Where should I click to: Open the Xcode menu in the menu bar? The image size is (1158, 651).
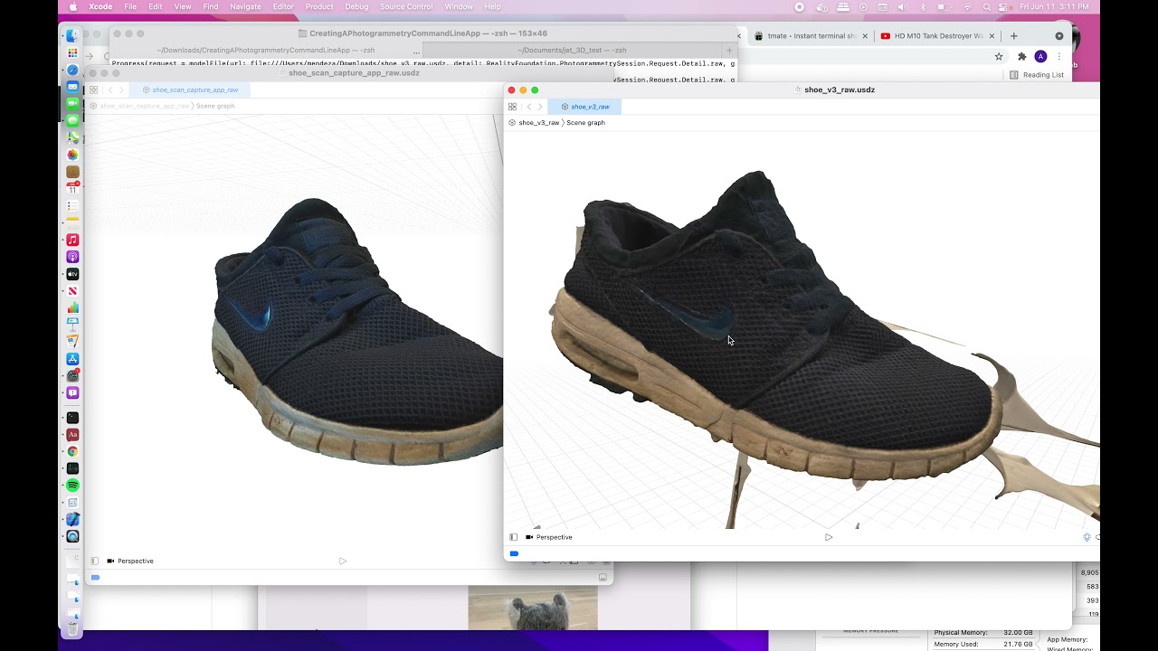pos(100,7)
